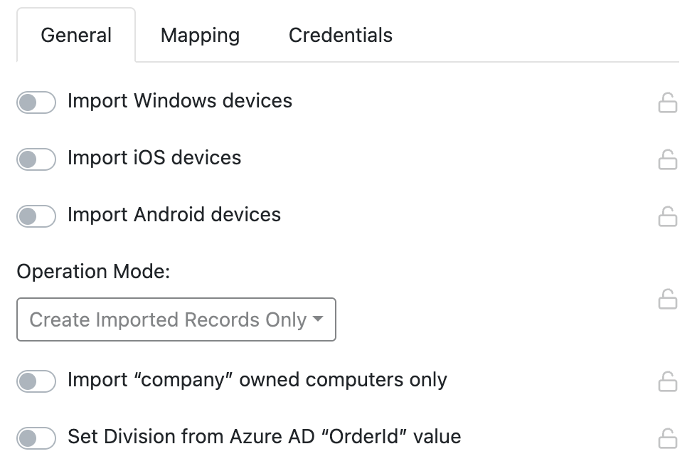Turn on Import company owned computers only
Viewport: 697px width, 471px height.
pos(36,381)
